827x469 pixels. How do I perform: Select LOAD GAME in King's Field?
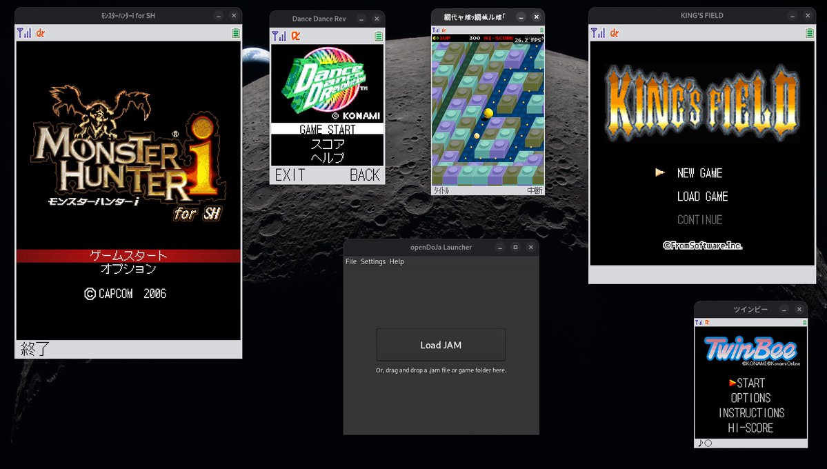[x=703, y=197]
